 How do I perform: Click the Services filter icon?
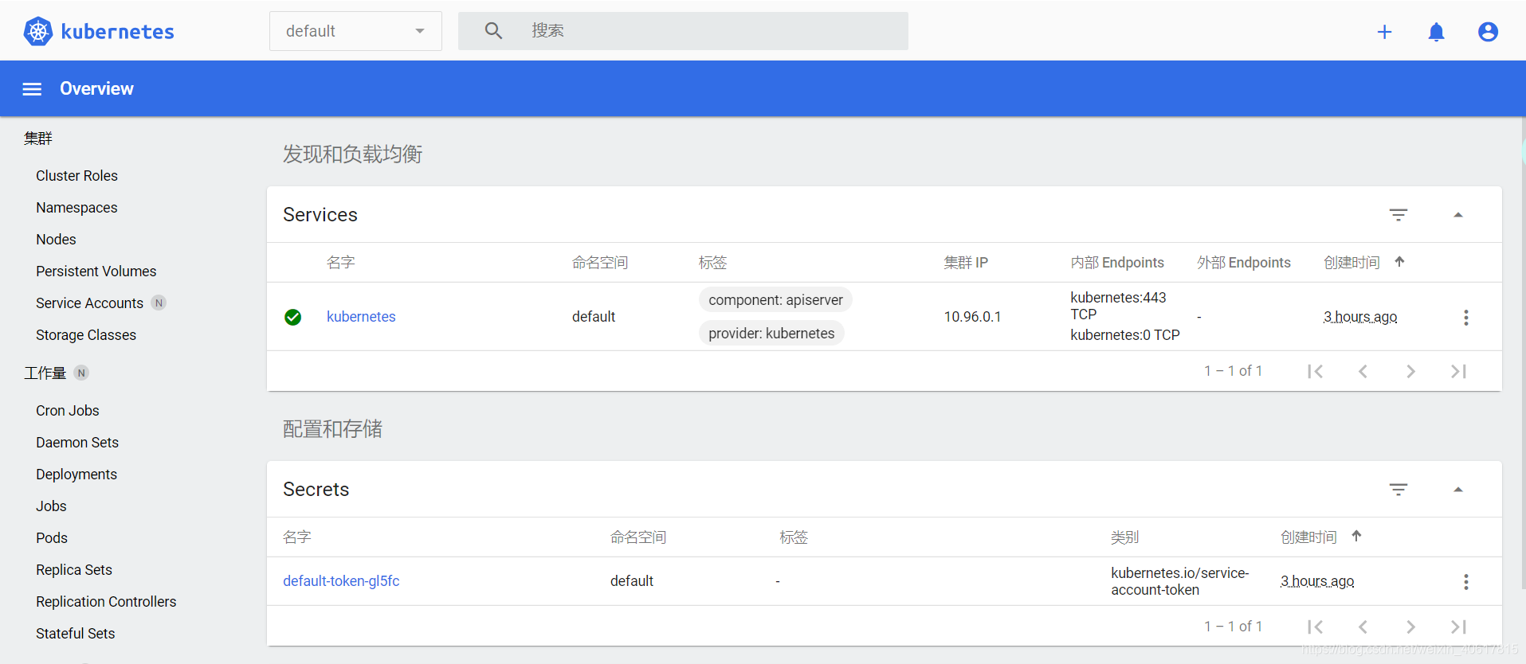click(1399, 215)
